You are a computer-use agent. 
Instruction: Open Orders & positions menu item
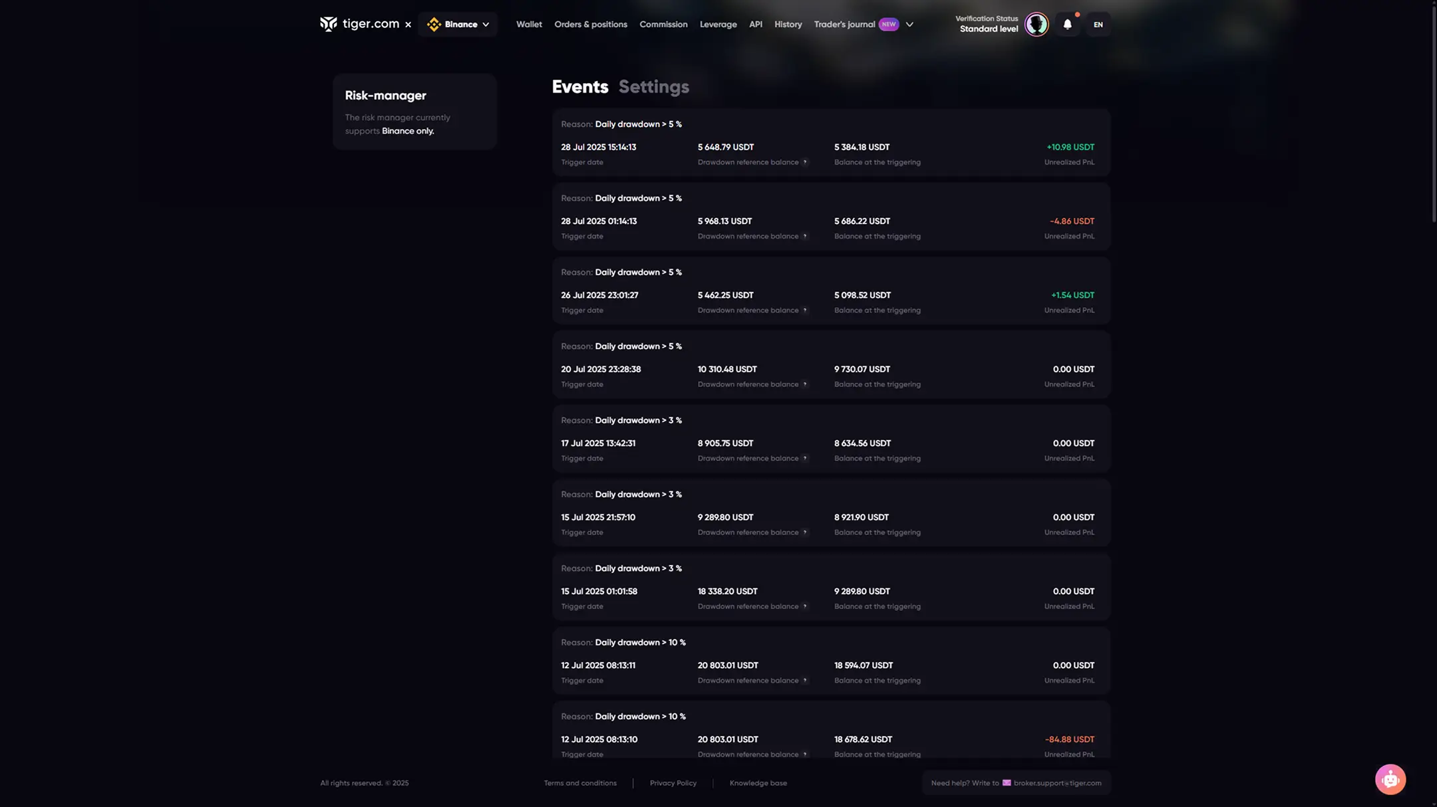(x=590, y=25)
